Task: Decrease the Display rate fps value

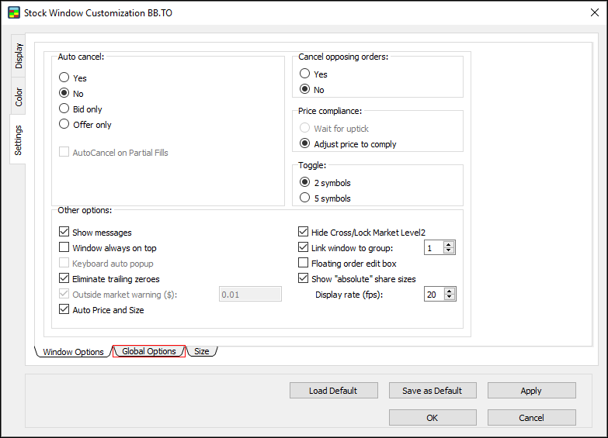Action: tap(449, 298)
